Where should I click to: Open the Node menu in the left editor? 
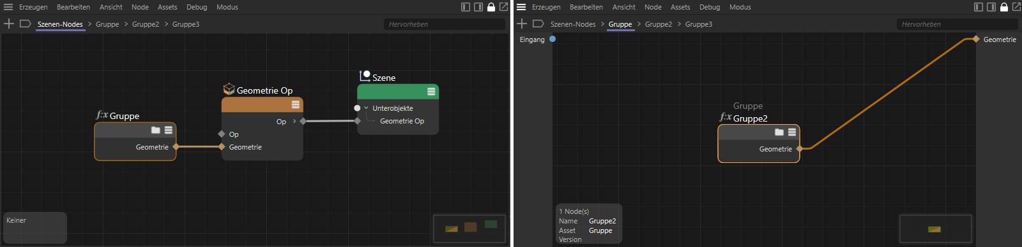click(x=140, y=7)
